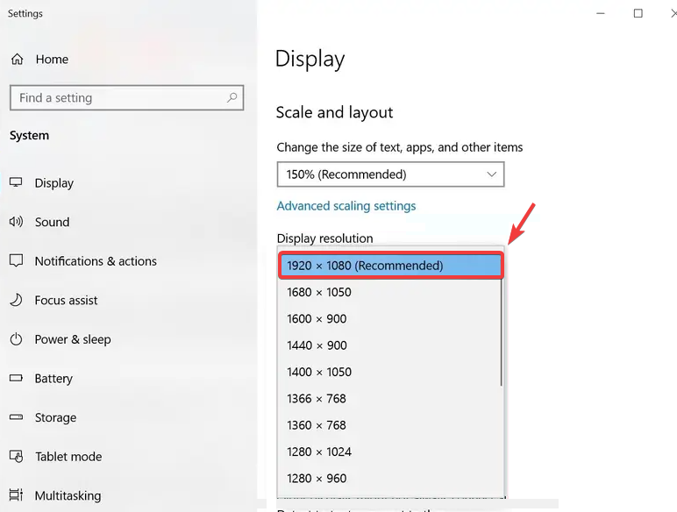Screen dimensions: 677x512
Task: Click the Sound speaker icon
Action: pos(16,222)
